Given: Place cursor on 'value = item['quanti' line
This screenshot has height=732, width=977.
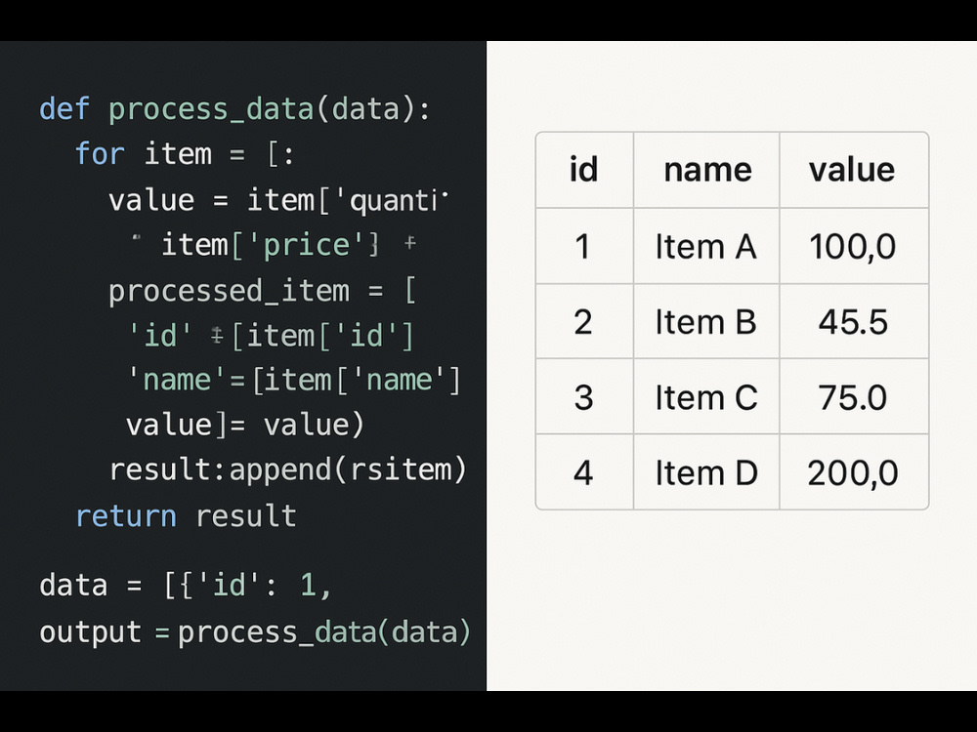Looking at the screenshot, I should click(x=277, y=200).
